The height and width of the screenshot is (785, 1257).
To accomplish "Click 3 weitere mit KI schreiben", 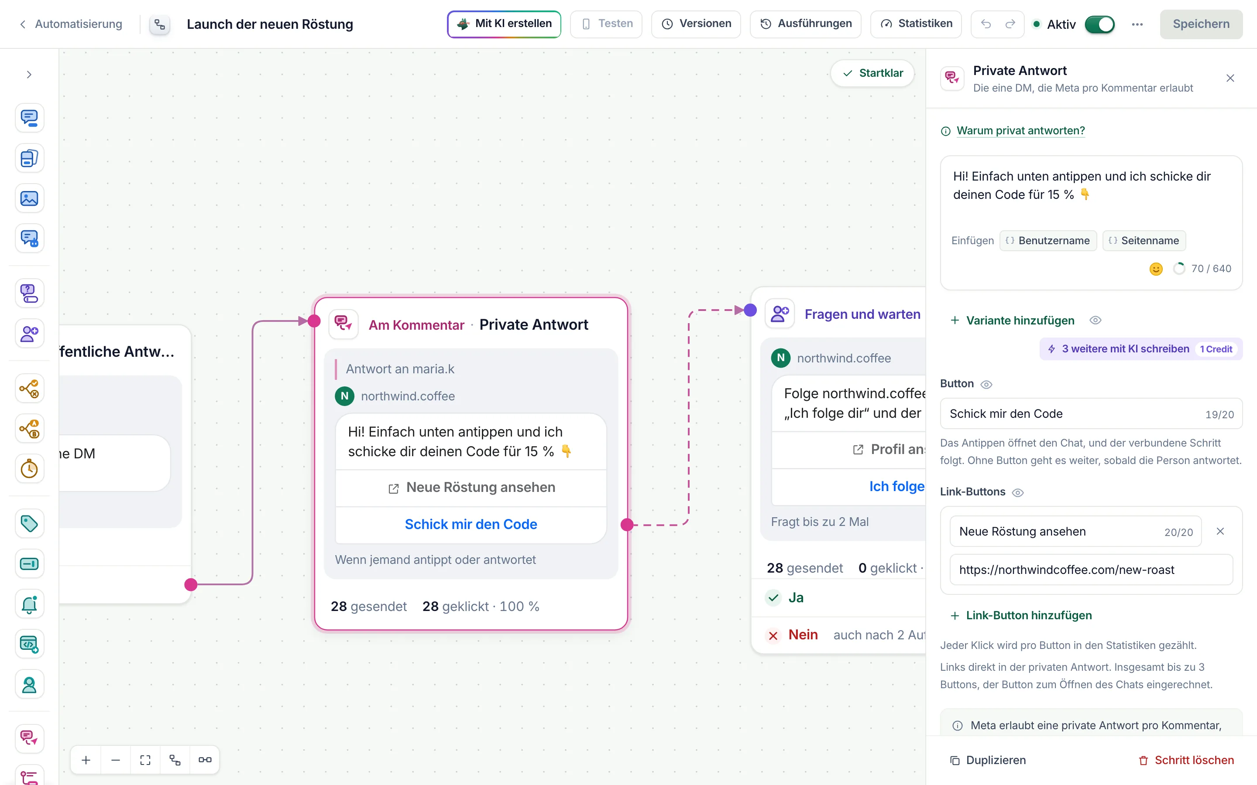I will (1140, 349).
